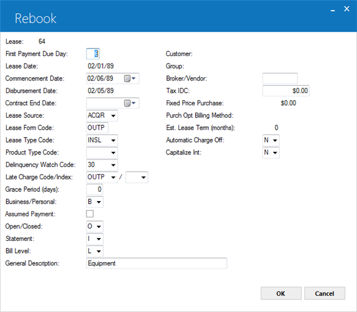Expand the Business/Personal dropdown
Screen dimensions: 357x312
point(99,202)
